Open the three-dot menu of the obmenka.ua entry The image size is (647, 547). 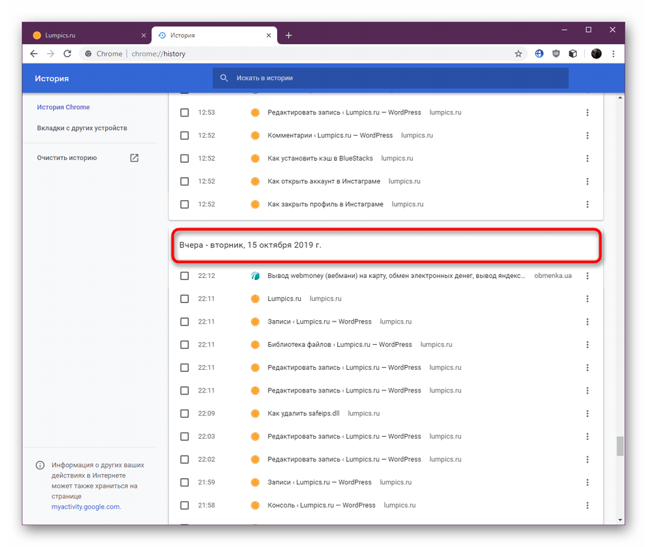coord(588,276)
